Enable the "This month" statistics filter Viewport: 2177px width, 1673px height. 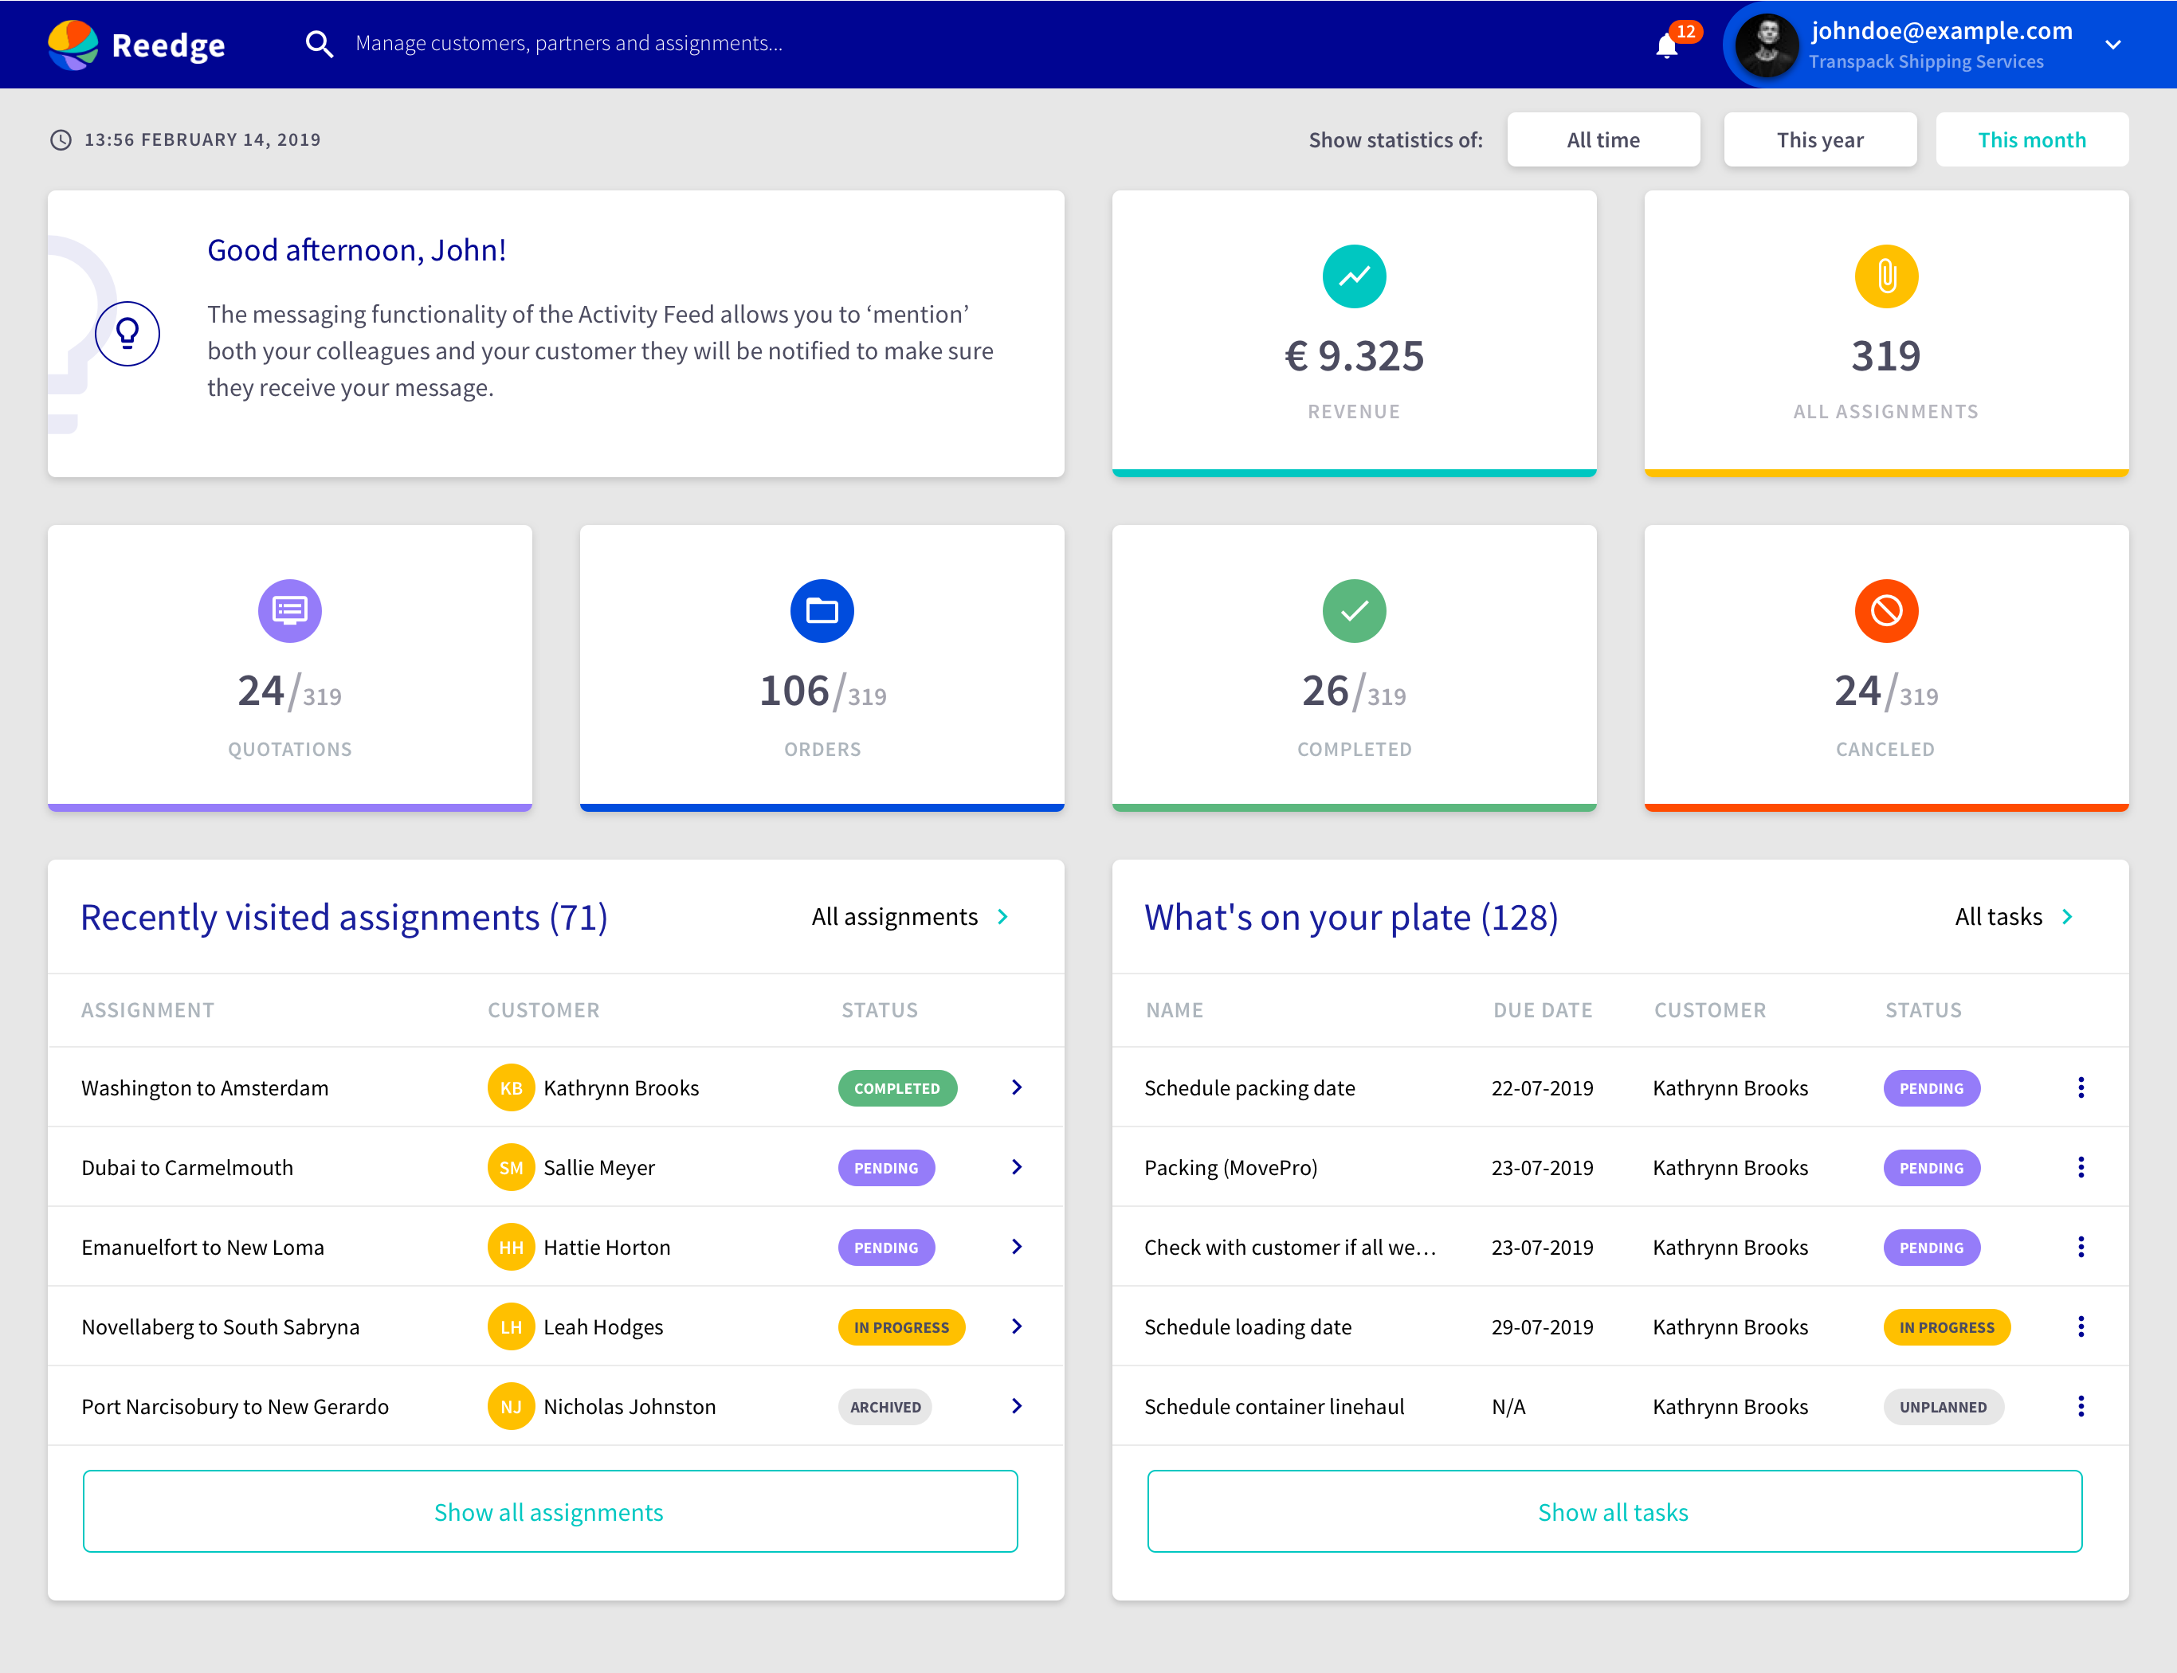click(x=2032, y=139)
